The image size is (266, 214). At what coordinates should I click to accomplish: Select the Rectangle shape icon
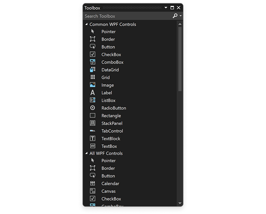coord(92,115)
